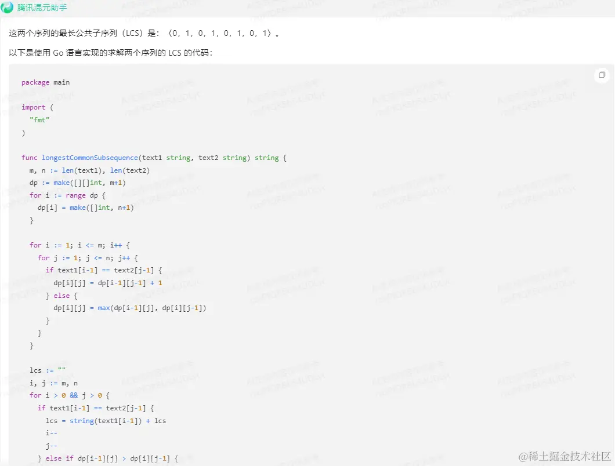Click the 'dp[i][j] = max(dp[i-1][j], dp[i][j-1])' line

130,308
